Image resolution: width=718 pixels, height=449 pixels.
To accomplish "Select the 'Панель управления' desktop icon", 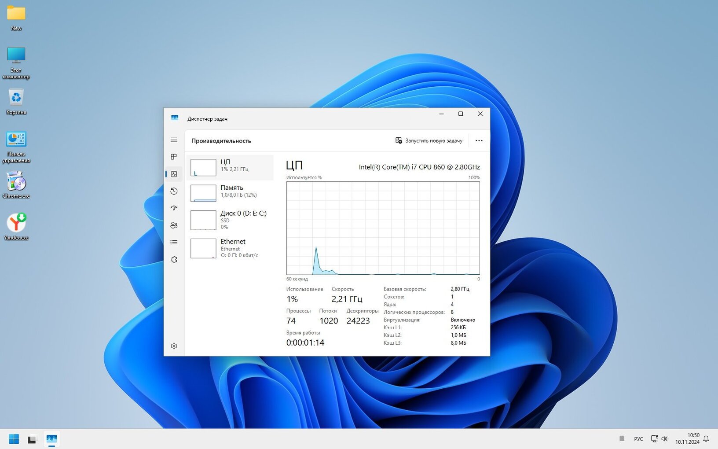I will [x=16, y=147].
